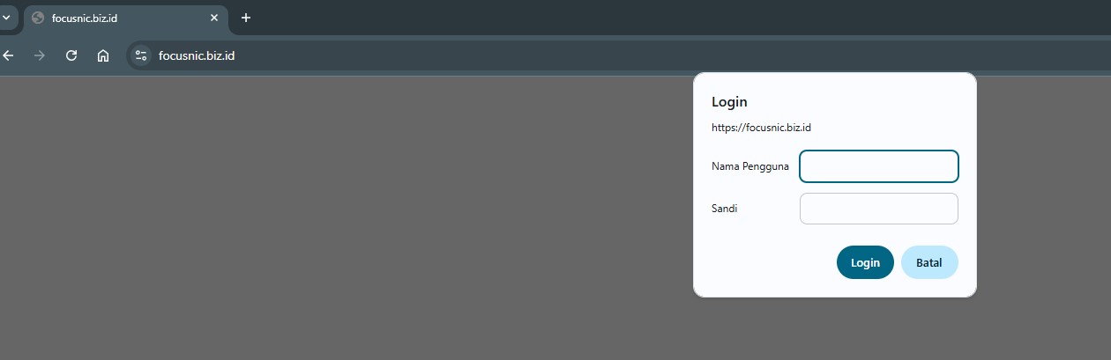View site information icon in address bar

click(x=141, y=55)
